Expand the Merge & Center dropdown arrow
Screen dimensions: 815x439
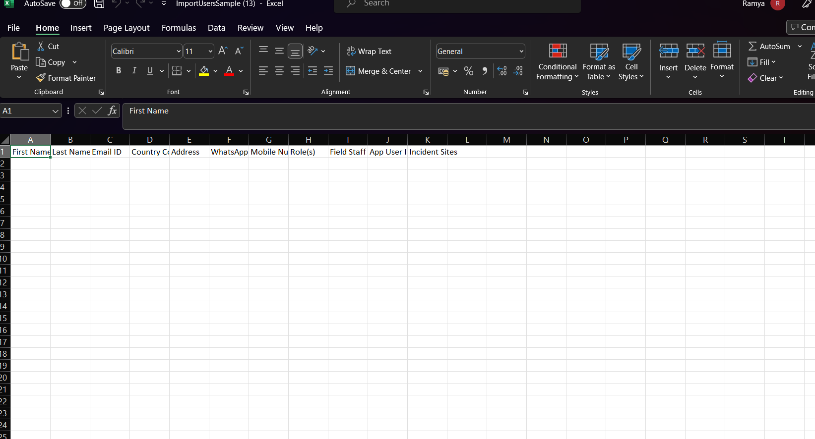(420, 71)
